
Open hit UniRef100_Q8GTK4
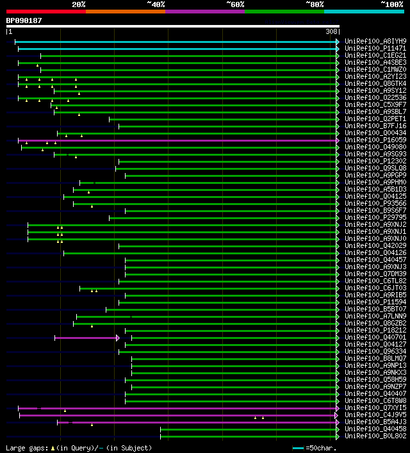375,83
